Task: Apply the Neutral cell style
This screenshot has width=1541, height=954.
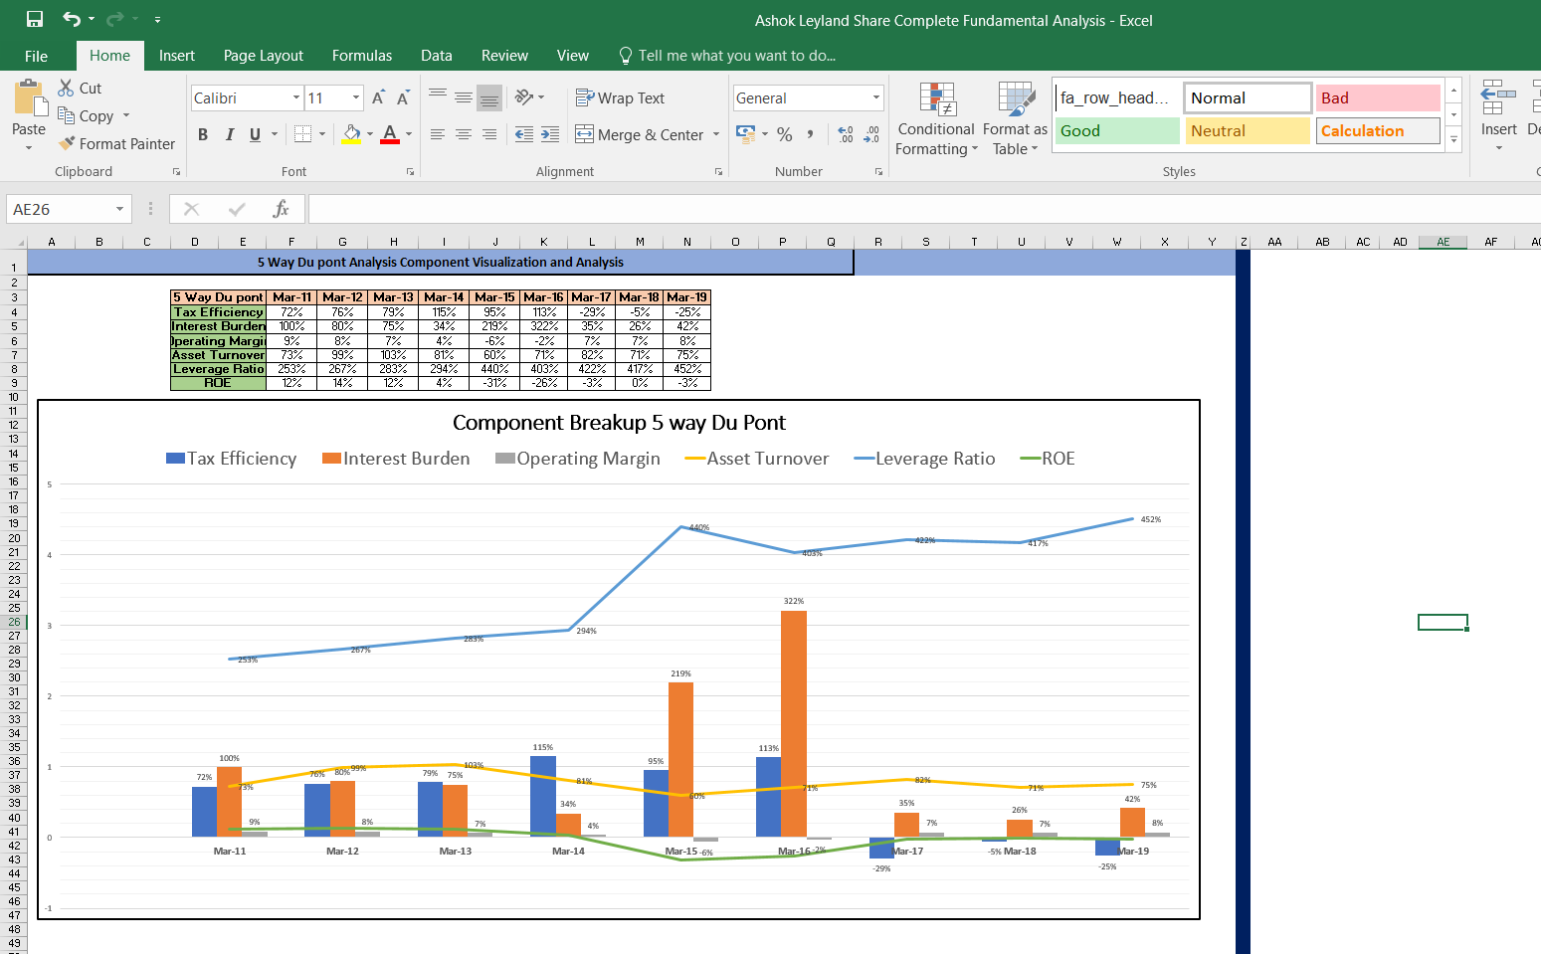Action: 1248,131
